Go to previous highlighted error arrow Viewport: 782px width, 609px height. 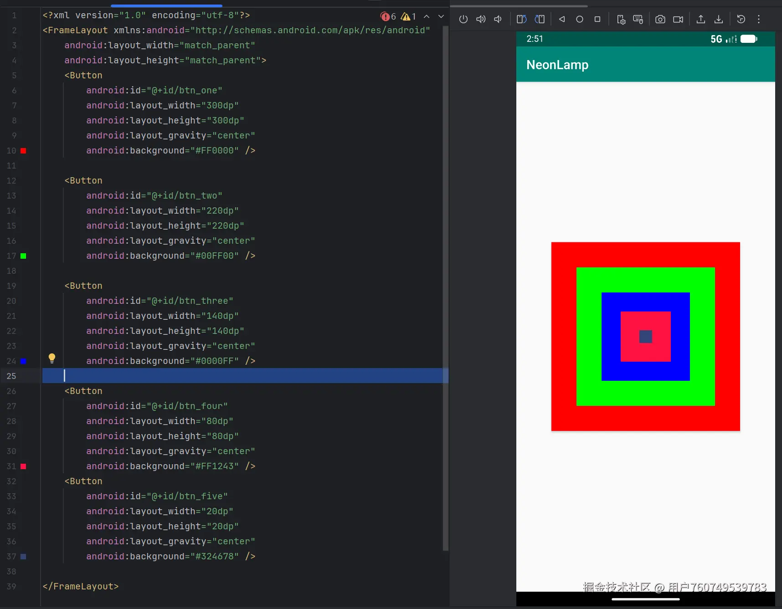point(427,16)
